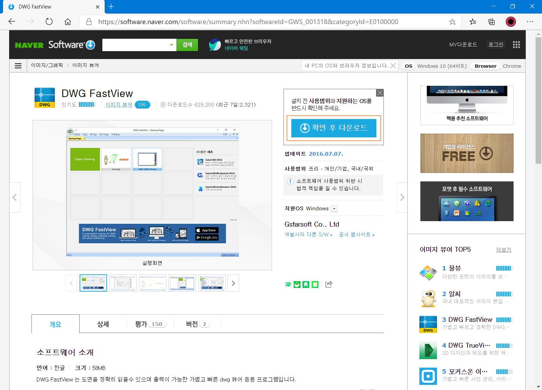Open MY다운로드 link

[x=463, y=44]
